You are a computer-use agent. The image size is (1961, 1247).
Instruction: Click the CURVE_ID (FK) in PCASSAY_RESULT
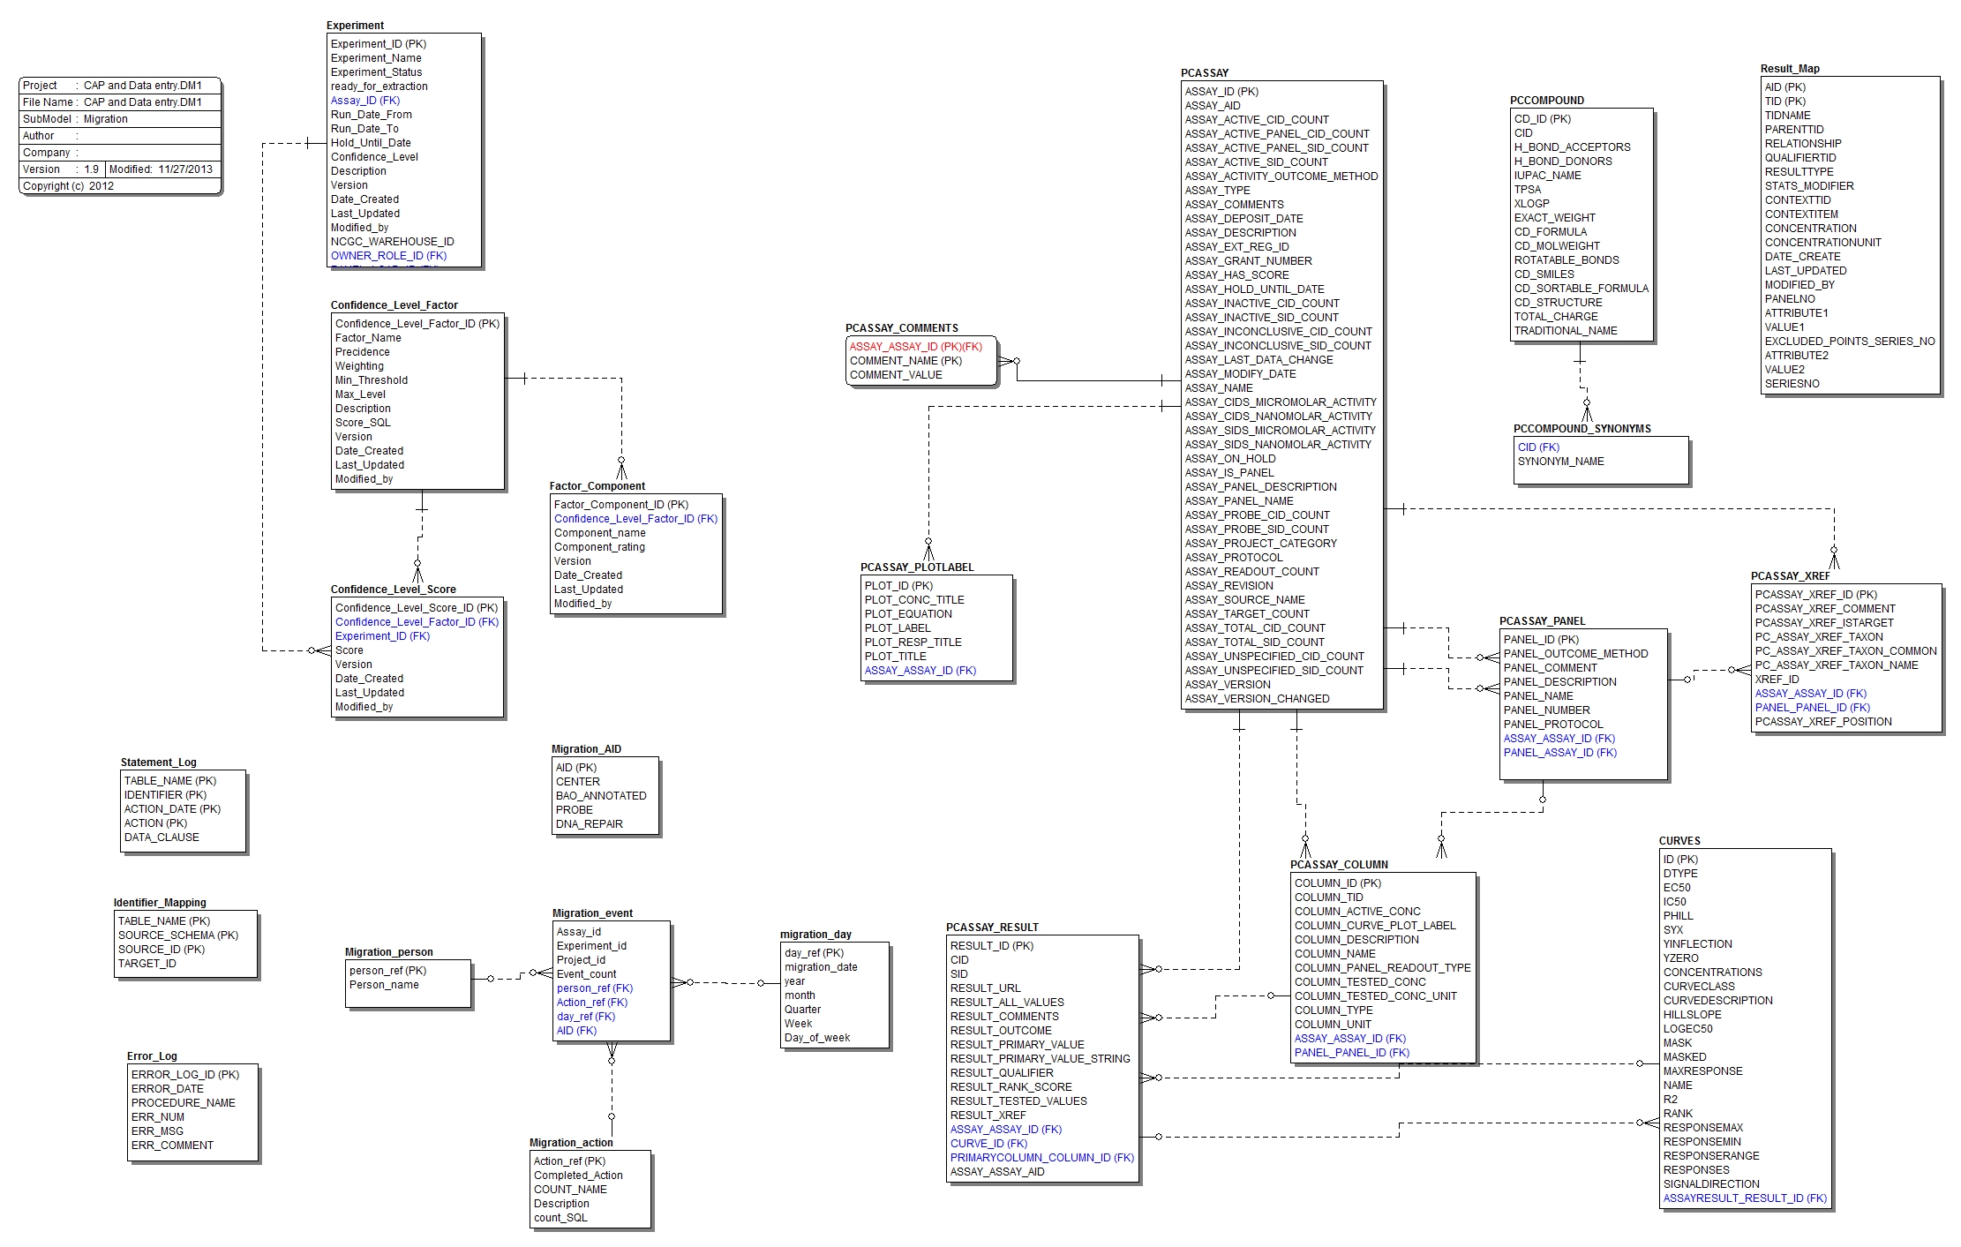coord(988,1143)
